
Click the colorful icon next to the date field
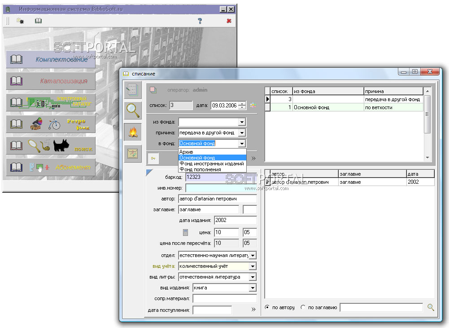(253, 105)
